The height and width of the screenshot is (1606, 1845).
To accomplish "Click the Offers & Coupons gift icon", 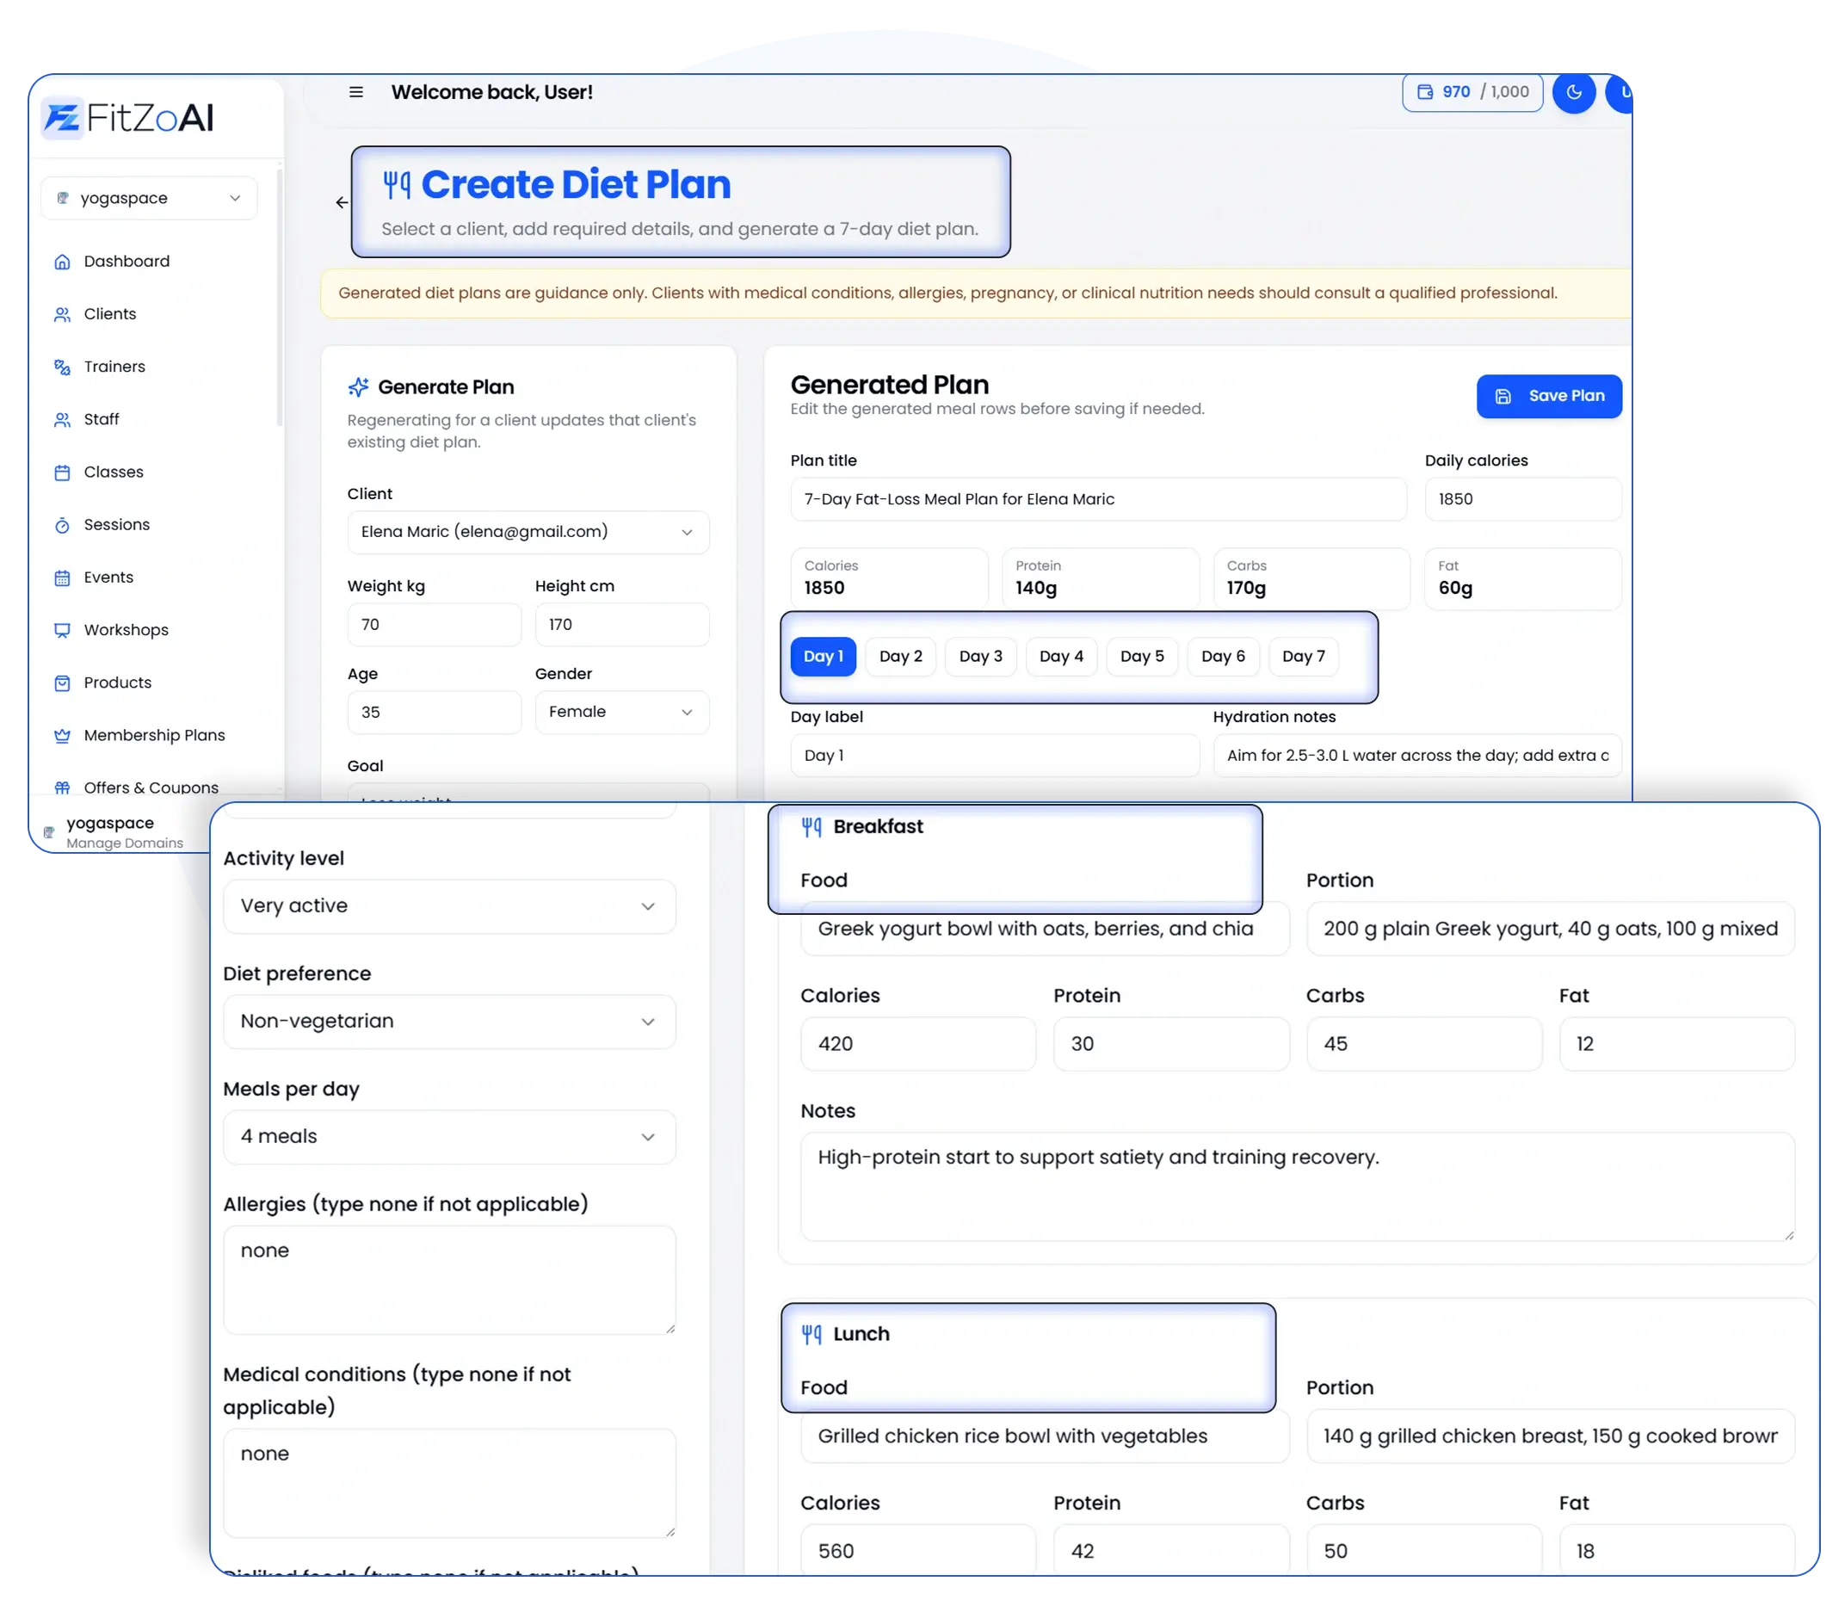I will (x=62, y=788).
